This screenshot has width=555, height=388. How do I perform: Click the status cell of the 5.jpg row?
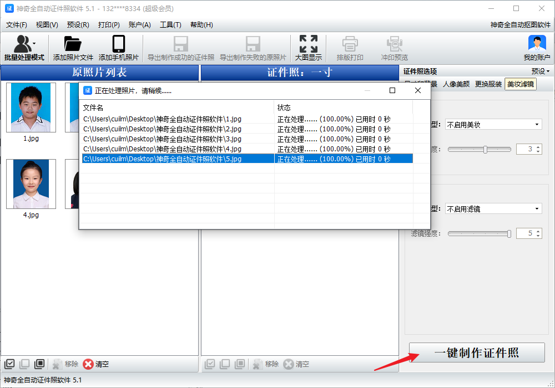344,159
